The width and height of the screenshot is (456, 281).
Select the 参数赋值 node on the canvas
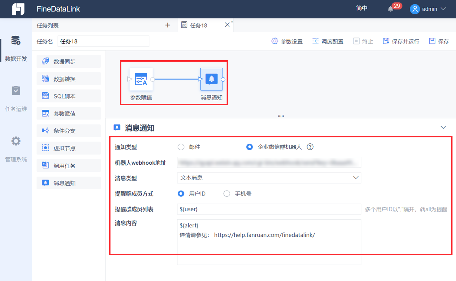(141, 79)
